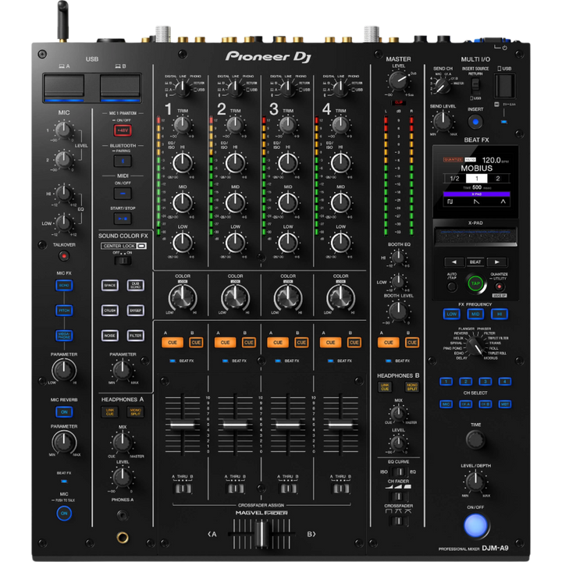This screenshot has width=562, height=562.
Task: Select FX FREQUENCY MID
Action: click(x=475, y=314)
